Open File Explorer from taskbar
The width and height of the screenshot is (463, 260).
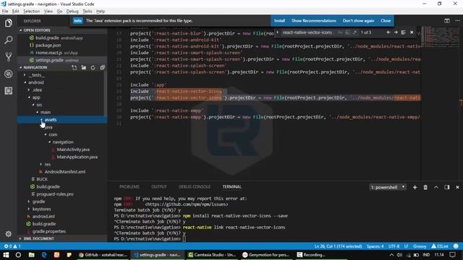point(31,255)
